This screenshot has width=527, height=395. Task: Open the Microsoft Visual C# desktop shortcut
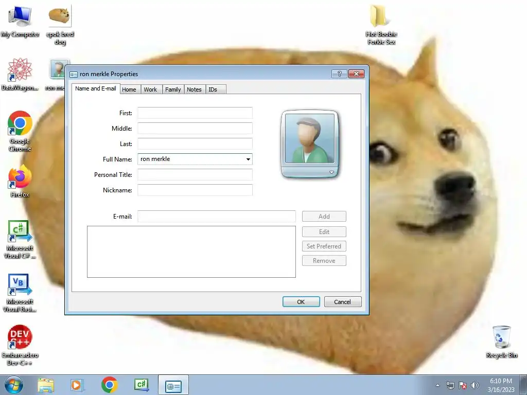[20, 239]
